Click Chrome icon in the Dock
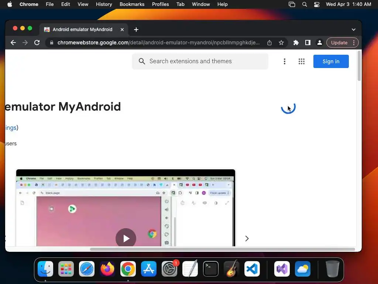This screenshot has height=284, width=378. (128, 269)
